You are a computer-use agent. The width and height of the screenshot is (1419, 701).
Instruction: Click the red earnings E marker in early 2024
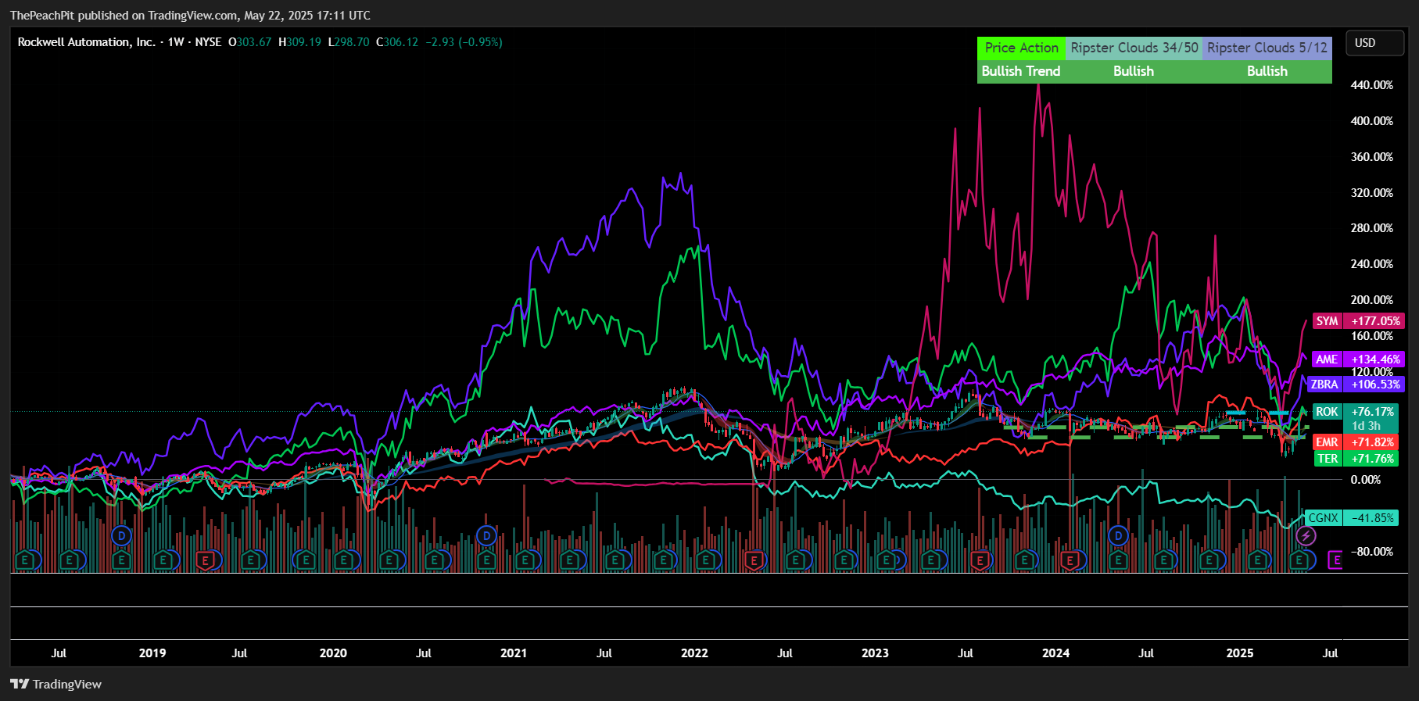pyautogui.click(x=1070, y=560)
